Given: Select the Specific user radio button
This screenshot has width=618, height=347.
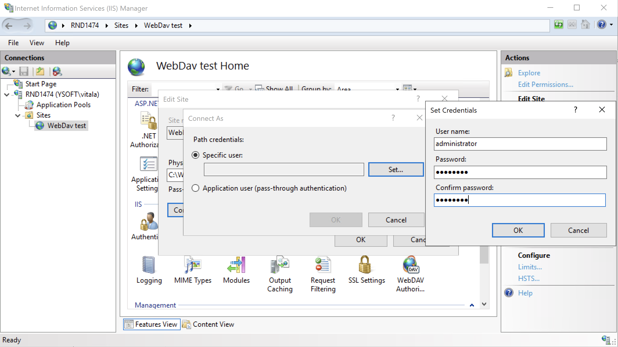Looking at the screenshot, I should pos(195,155).
